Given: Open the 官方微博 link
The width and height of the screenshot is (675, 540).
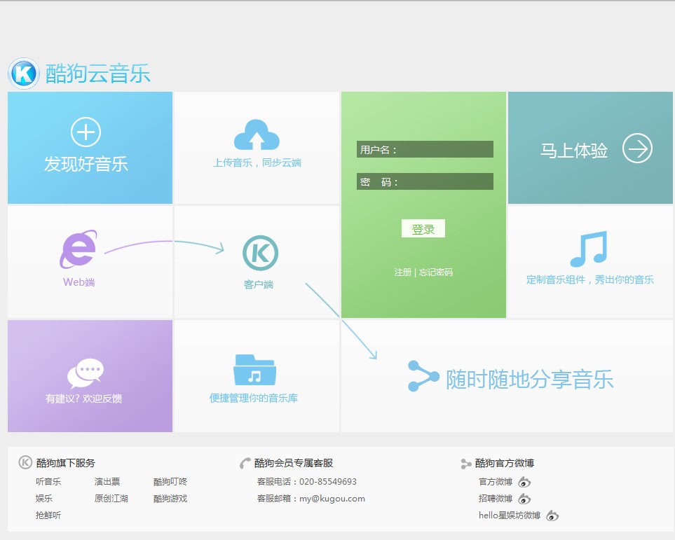Looking at the screenshot, I should coord(496,481).
